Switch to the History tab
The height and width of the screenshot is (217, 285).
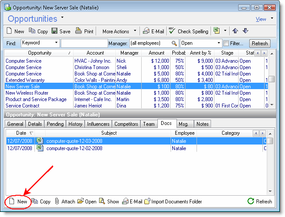(x=75, y=124)
